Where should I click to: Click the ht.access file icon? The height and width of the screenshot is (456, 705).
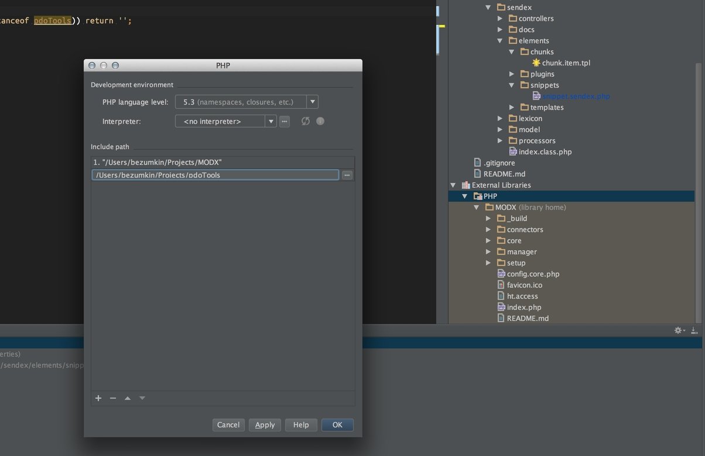(501, 296)
